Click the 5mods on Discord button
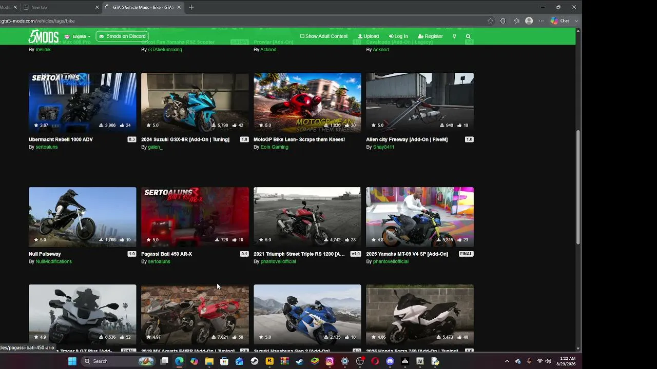657x369 pixels. click(x=122, y=36)
